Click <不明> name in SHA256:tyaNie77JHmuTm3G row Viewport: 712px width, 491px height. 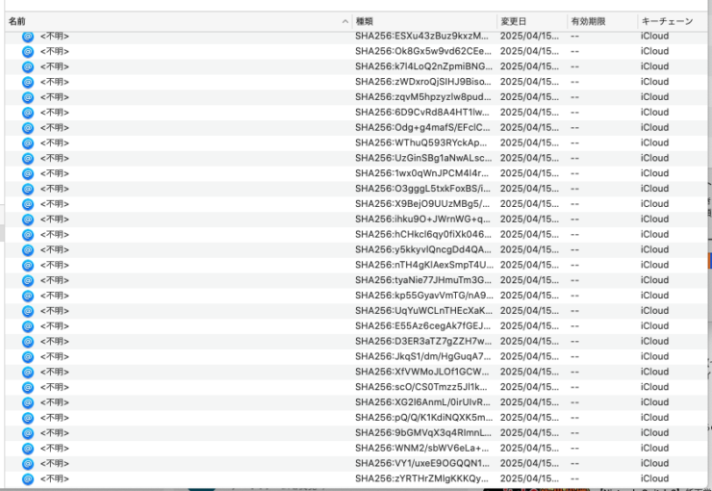[x=55, y=280]
